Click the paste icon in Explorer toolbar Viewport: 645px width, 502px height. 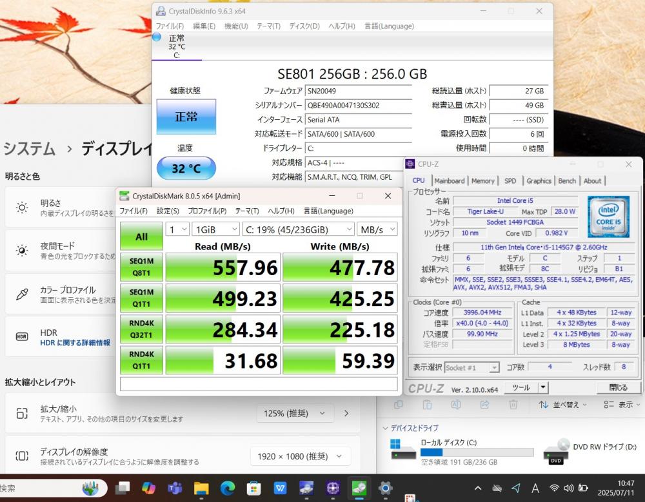point(428,405)
